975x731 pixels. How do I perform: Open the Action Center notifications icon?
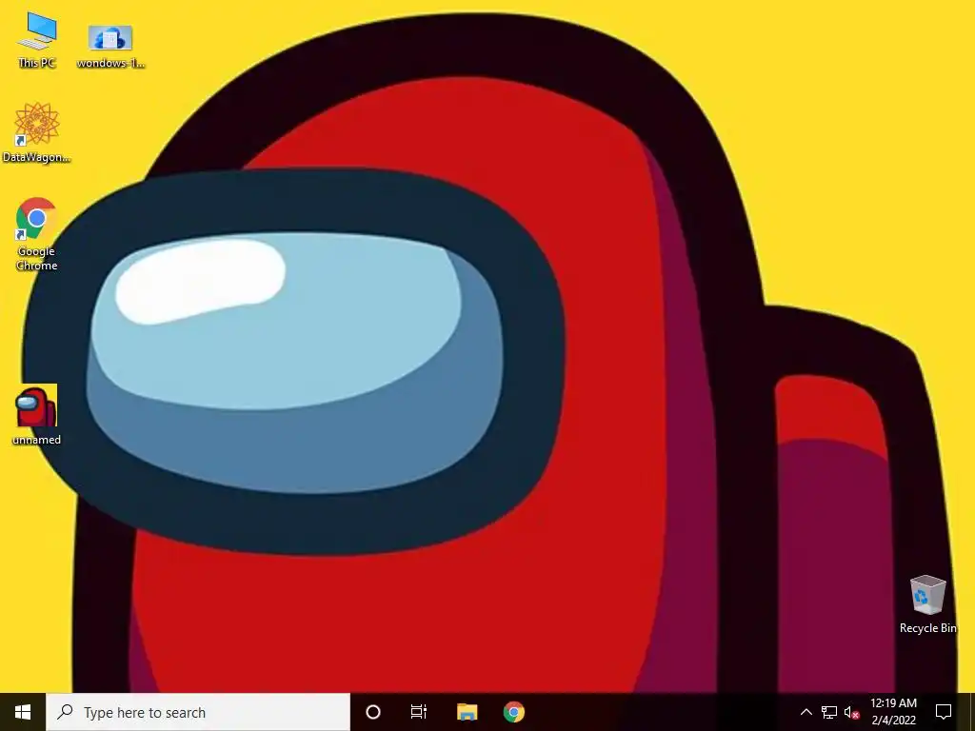[x=944, y=712]
